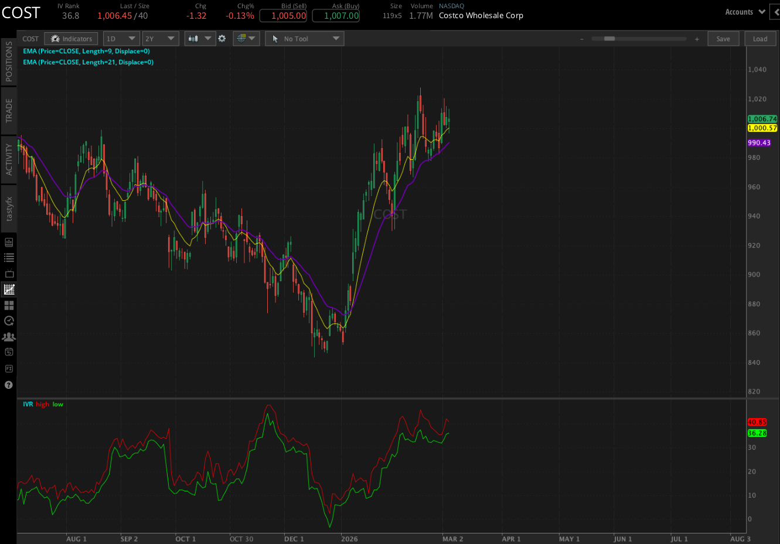Click the chart zoom slider handle
This screenshot has height=544, width=780.
tap(609, 39)
